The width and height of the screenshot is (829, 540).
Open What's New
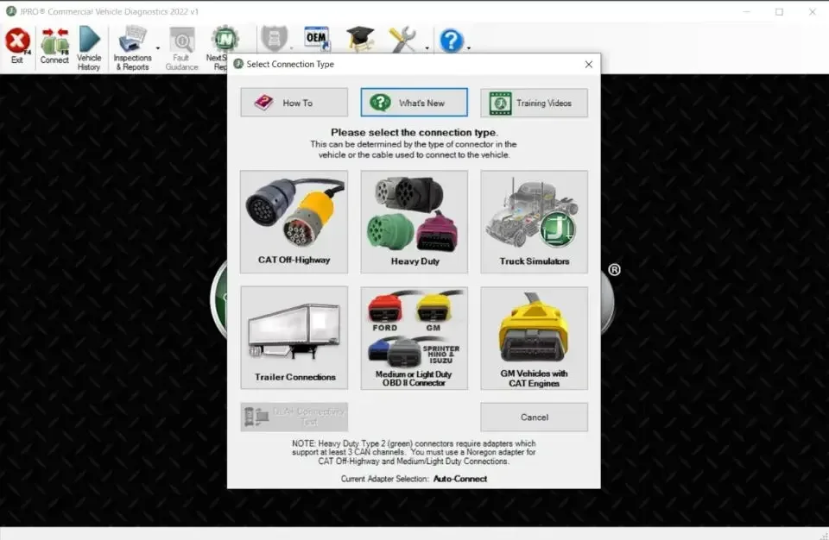[414, 102]
